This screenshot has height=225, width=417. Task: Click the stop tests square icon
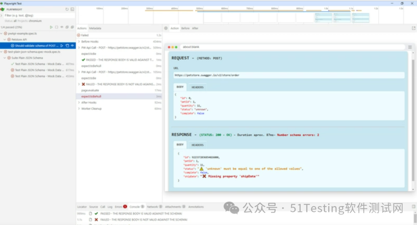56,27
